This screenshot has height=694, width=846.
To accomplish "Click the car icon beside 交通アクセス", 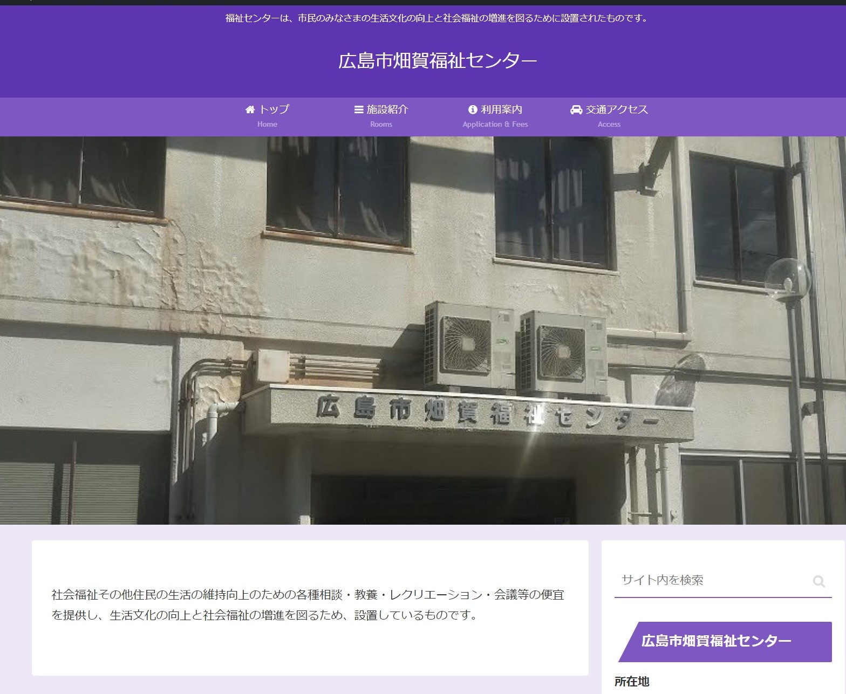I will point(576,109).
